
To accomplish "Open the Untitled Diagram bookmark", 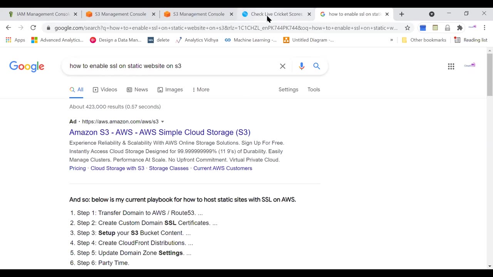I will tap(309, 40).
